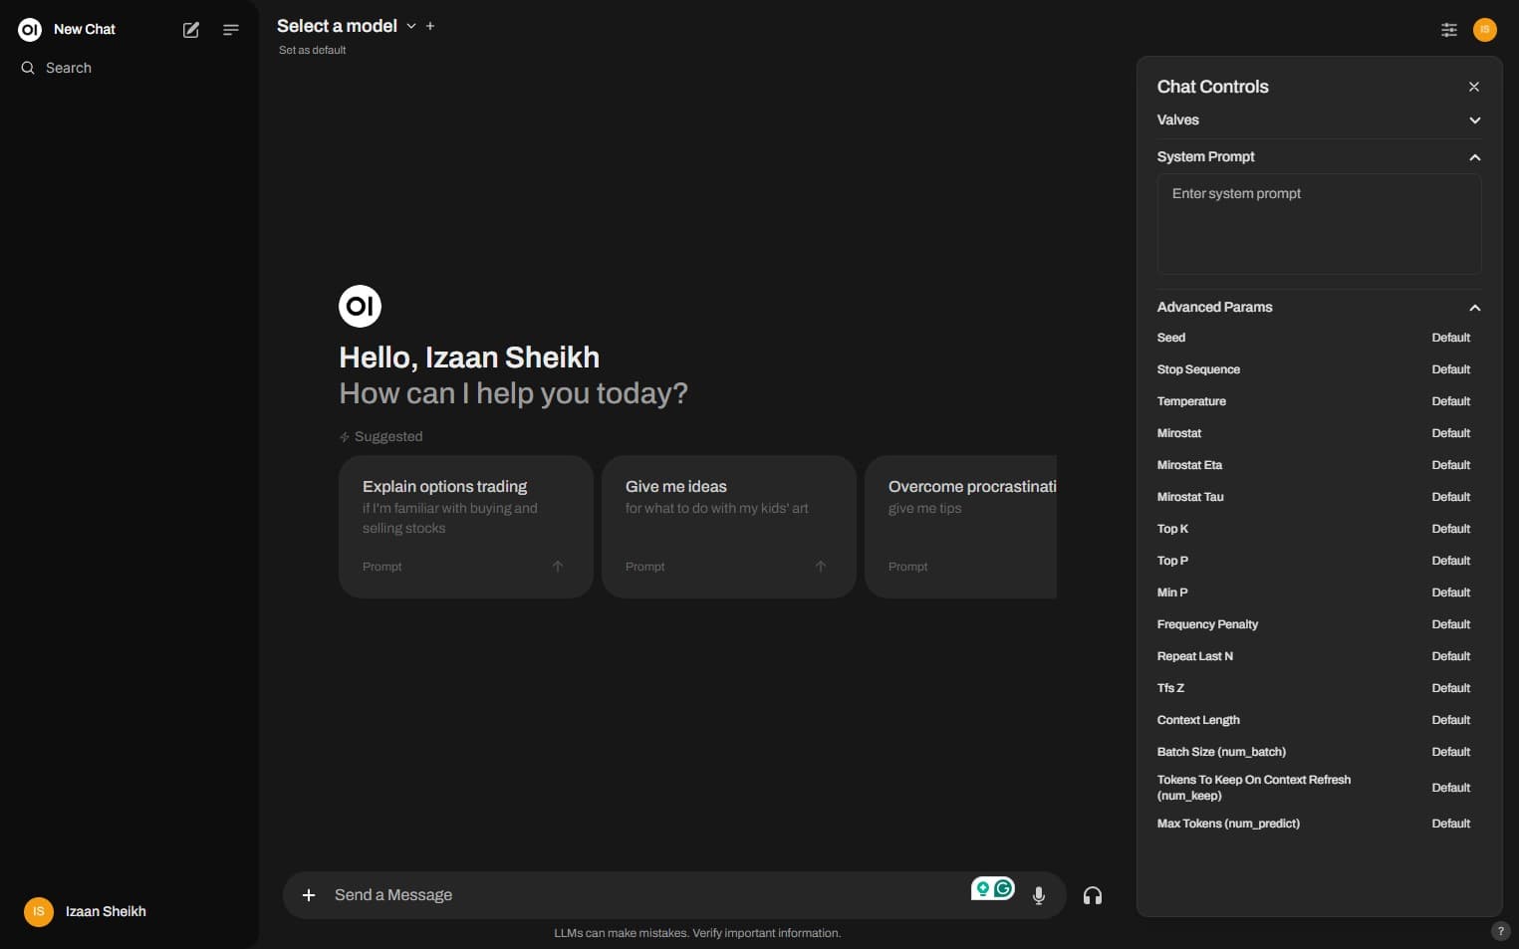Collapse the System Prompt section

1319,156
